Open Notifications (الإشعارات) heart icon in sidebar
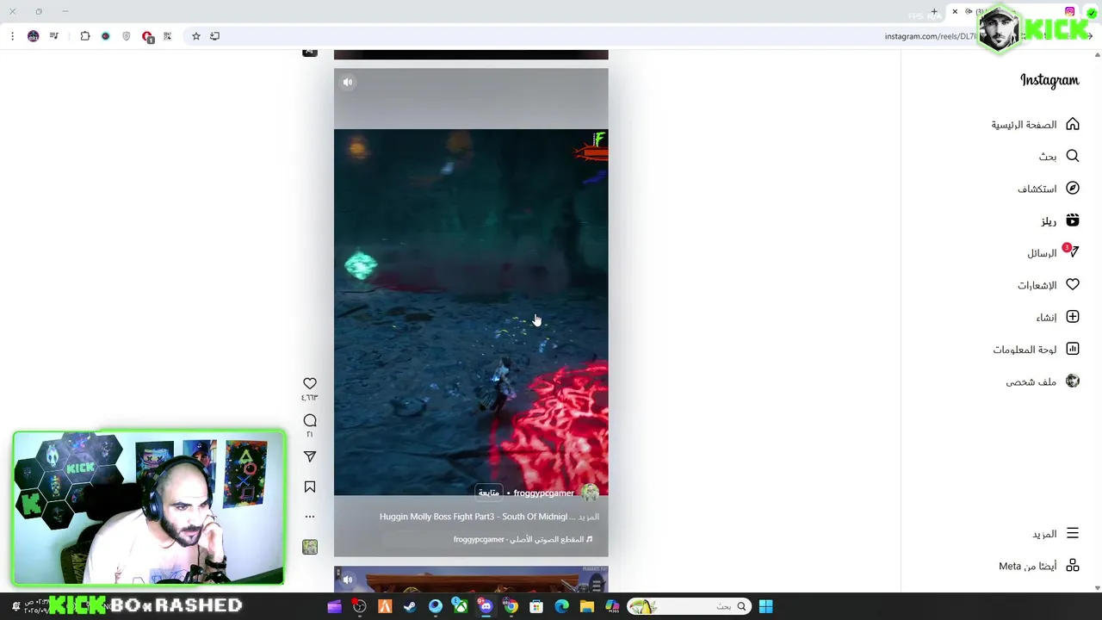1102x620 pixels. 1073,284
